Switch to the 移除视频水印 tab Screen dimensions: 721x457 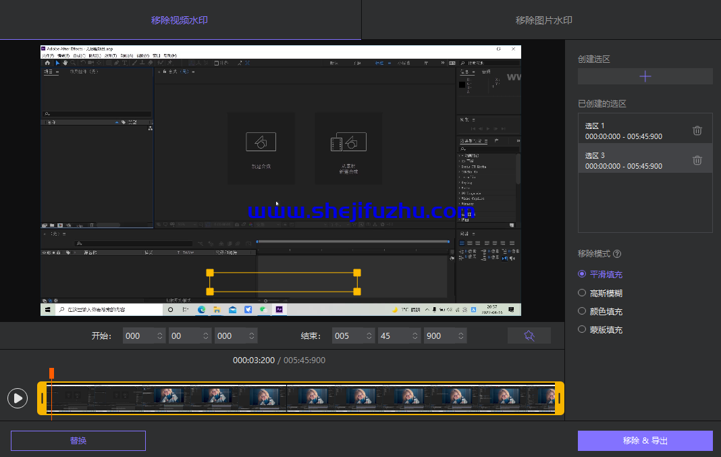180,20
